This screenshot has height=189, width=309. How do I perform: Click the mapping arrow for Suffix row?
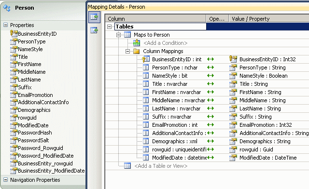point(211,117)
